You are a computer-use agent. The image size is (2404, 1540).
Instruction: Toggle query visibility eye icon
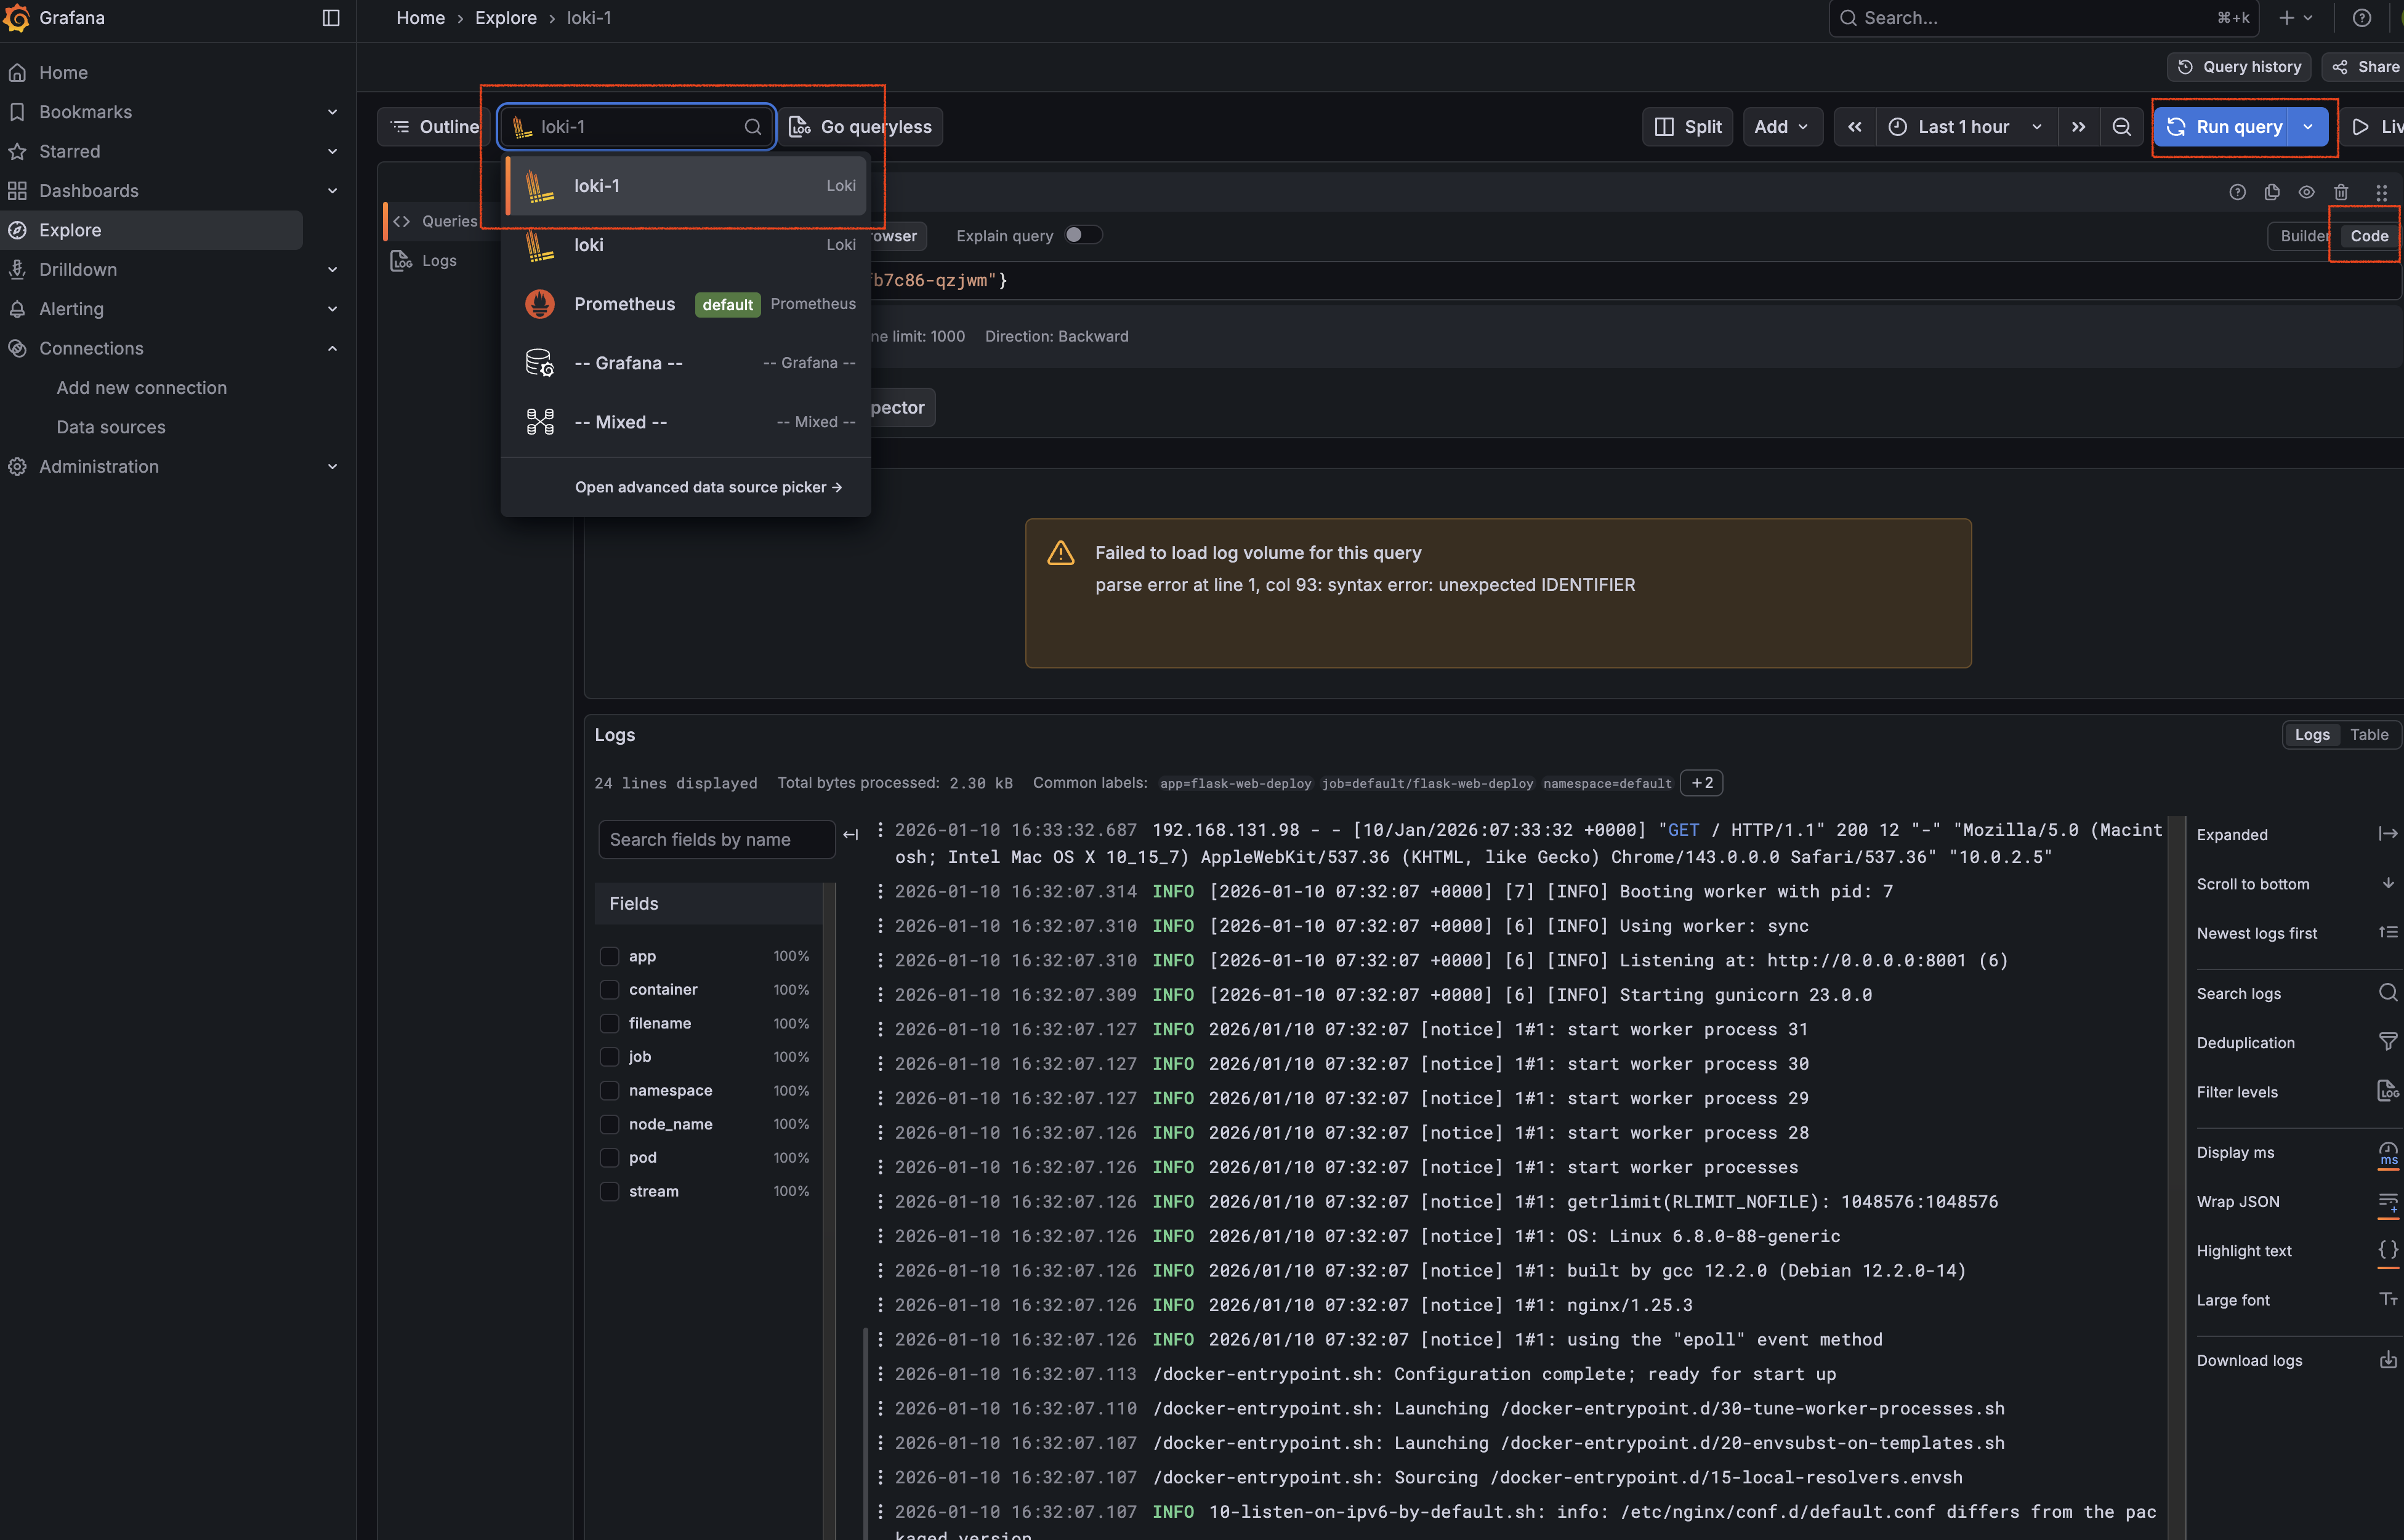2306,192
